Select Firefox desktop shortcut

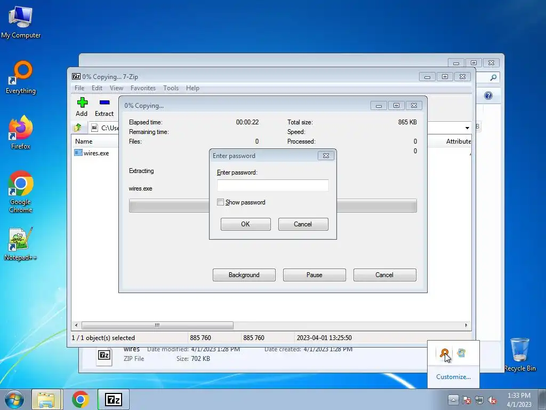point(21,132)
